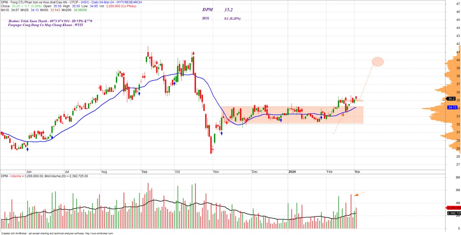Select the purple 'HSX' exchange label
Screen dimensions: 461x235
[x=206, y=18]
